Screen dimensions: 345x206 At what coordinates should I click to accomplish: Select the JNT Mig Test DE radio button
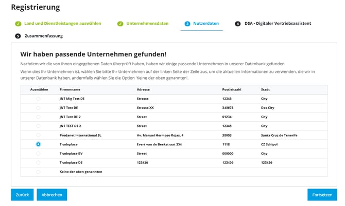tap(39, 98)
